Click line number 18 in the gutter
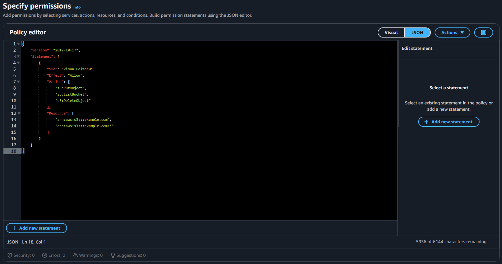 [14, 151]
